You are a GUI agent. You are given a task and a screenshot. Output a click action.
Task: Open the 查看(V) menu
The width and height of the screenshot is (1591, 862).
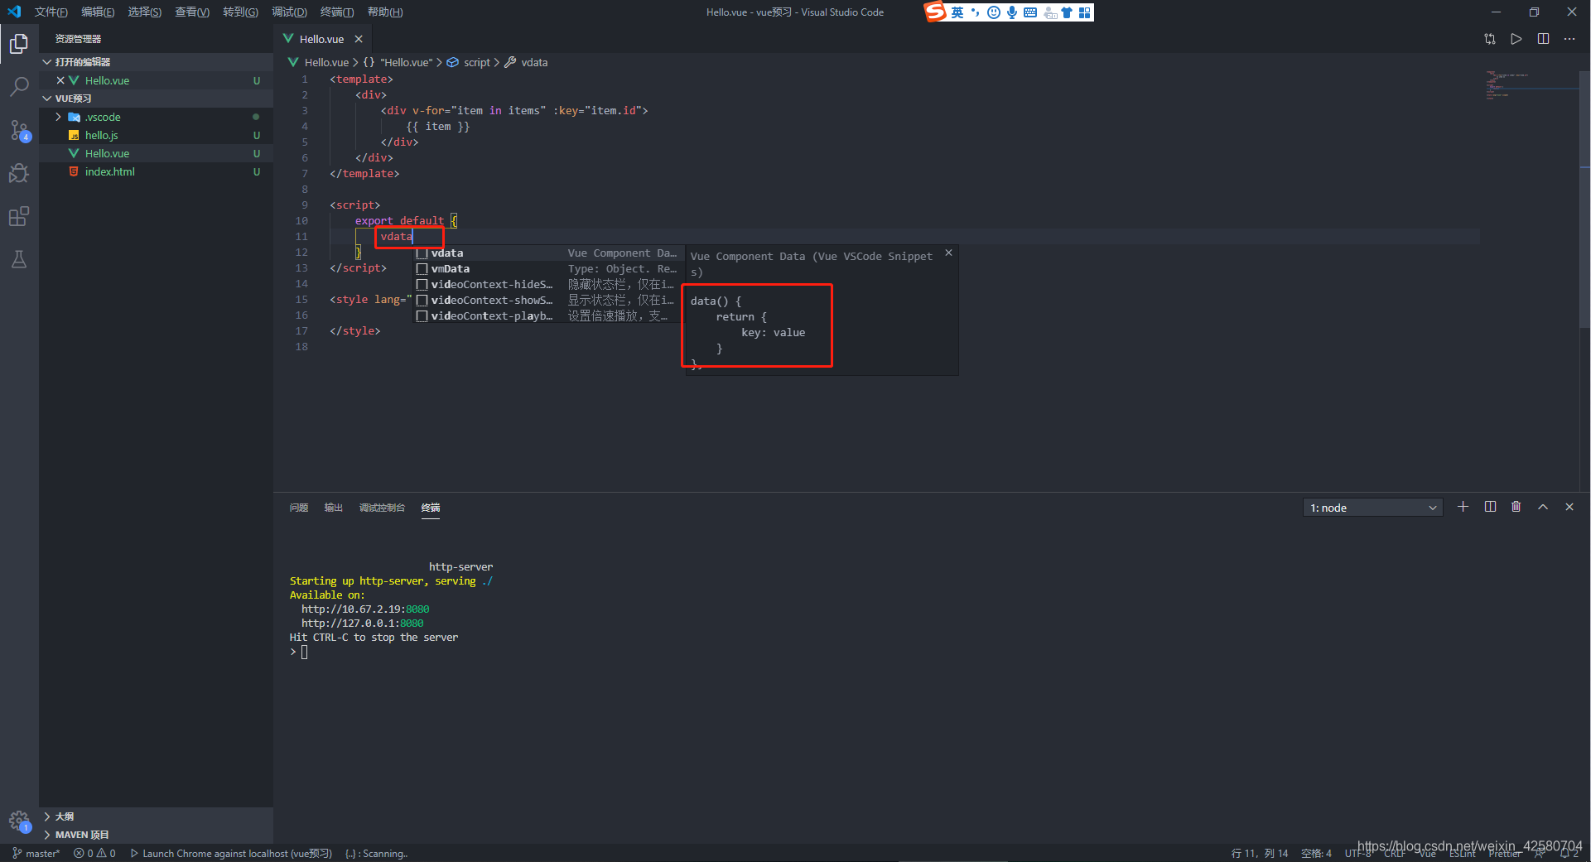191,12
